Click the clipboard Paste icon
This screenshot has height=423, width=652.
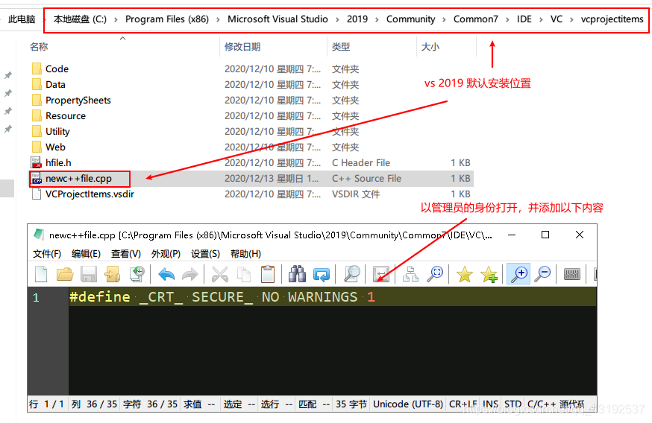(268, 274)
